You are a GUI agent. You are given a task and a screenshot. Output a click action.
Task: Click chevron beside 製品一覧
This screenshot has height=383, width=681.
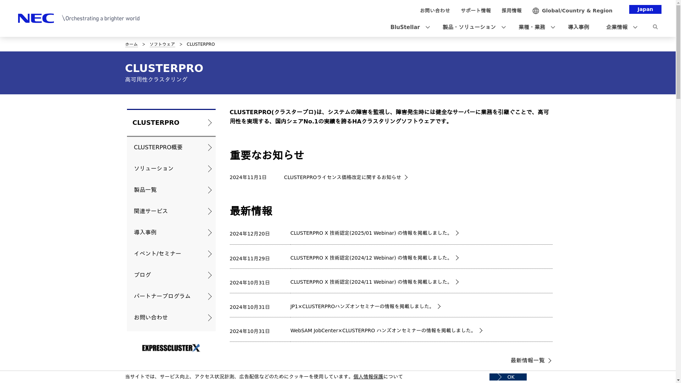(210, 190)
